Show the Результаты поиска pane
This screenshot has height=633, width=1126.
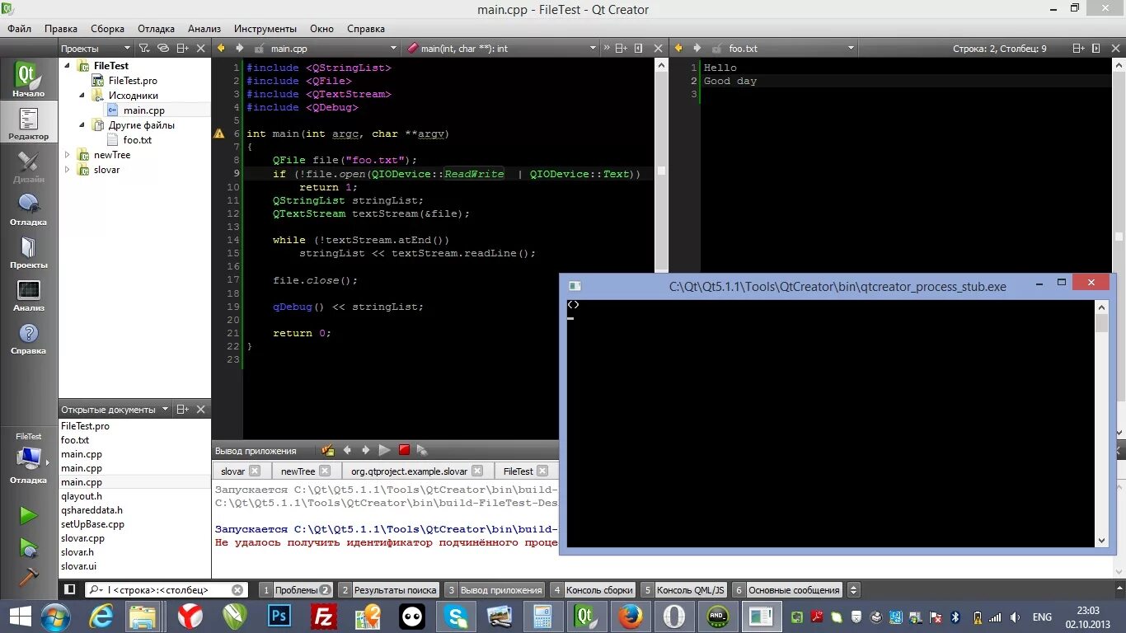point(389,589)
